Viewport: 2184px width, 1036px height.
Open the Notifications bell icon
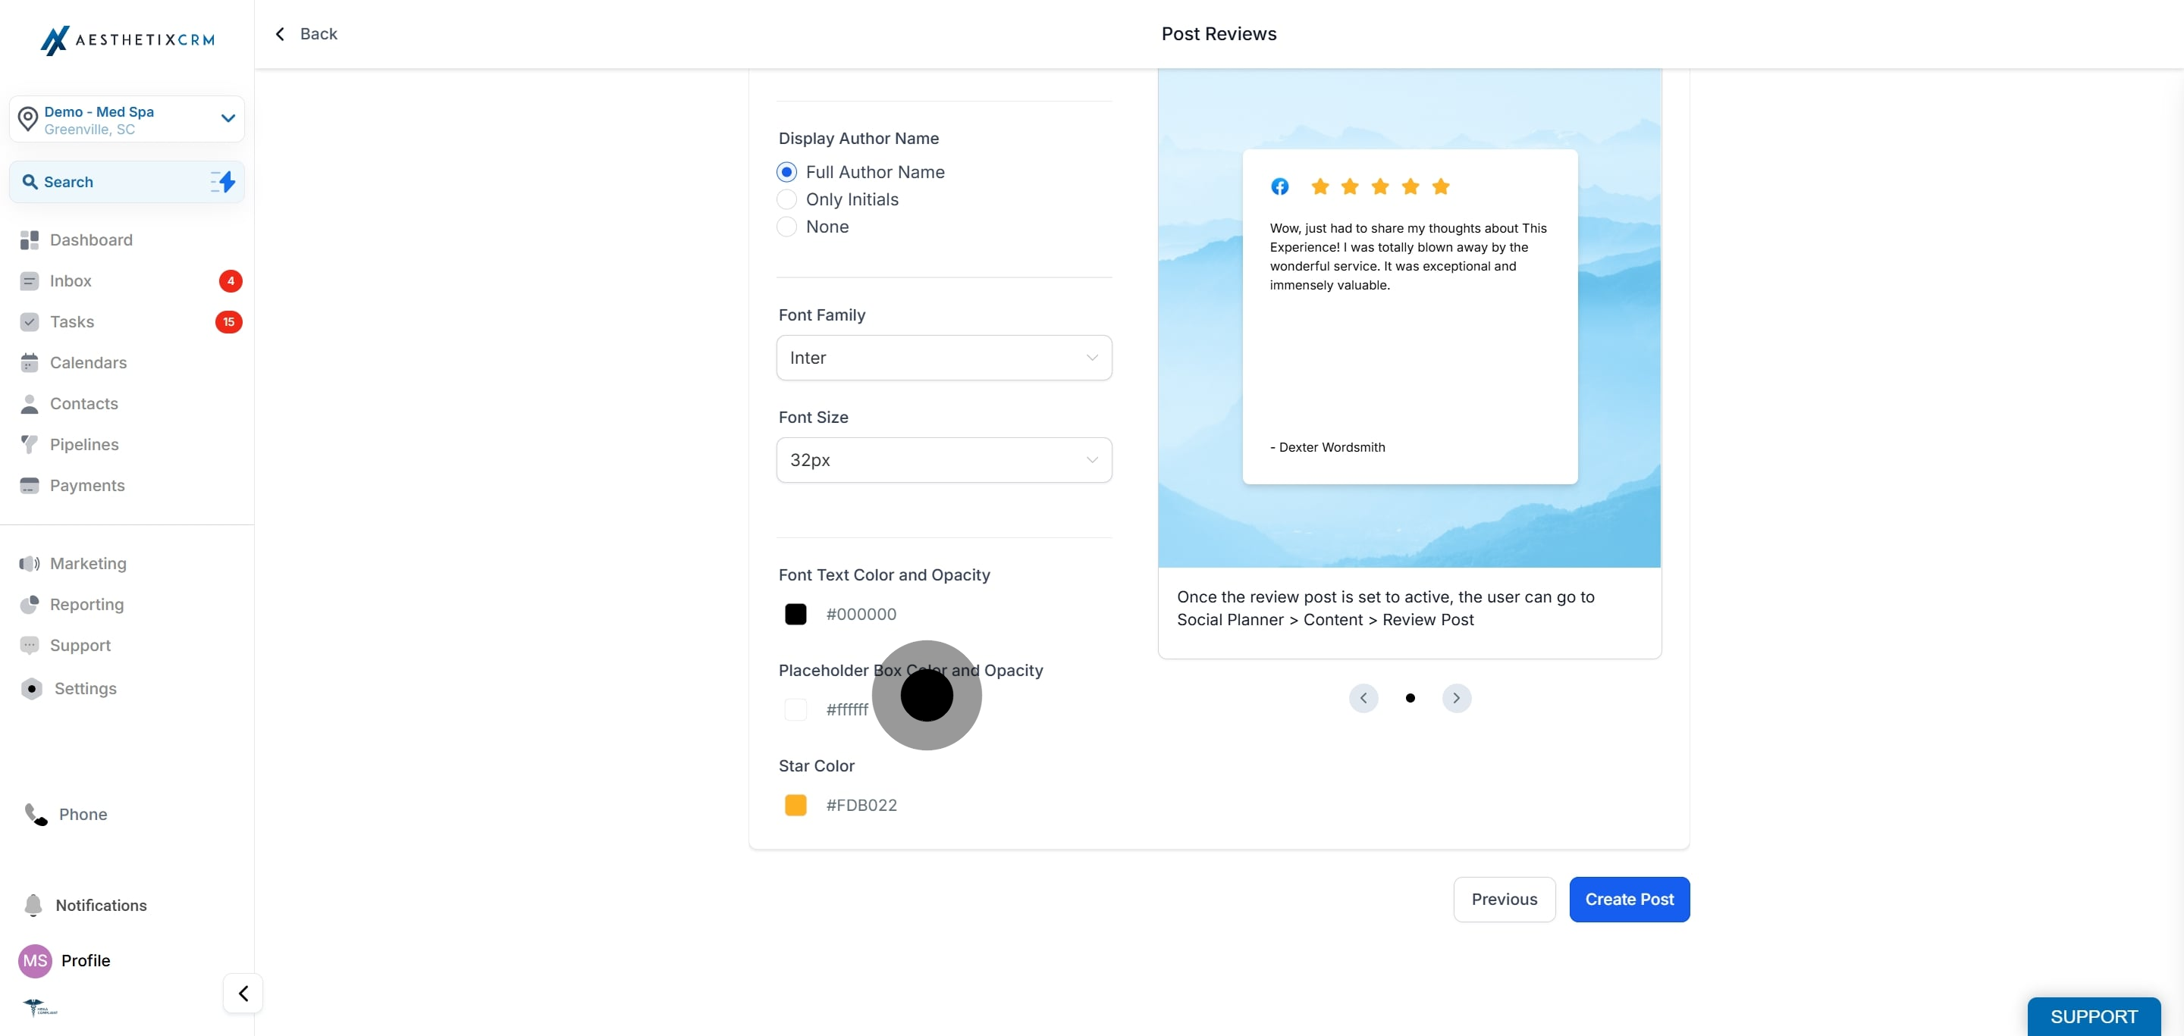coord(33,905)
